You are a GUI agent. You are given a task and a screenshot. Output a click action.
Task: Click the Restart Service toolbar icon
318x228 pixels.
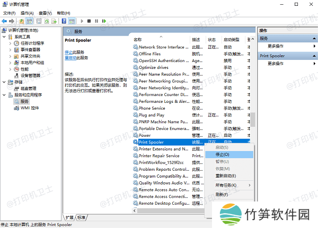pyautogui.click(x=104, y=21)
